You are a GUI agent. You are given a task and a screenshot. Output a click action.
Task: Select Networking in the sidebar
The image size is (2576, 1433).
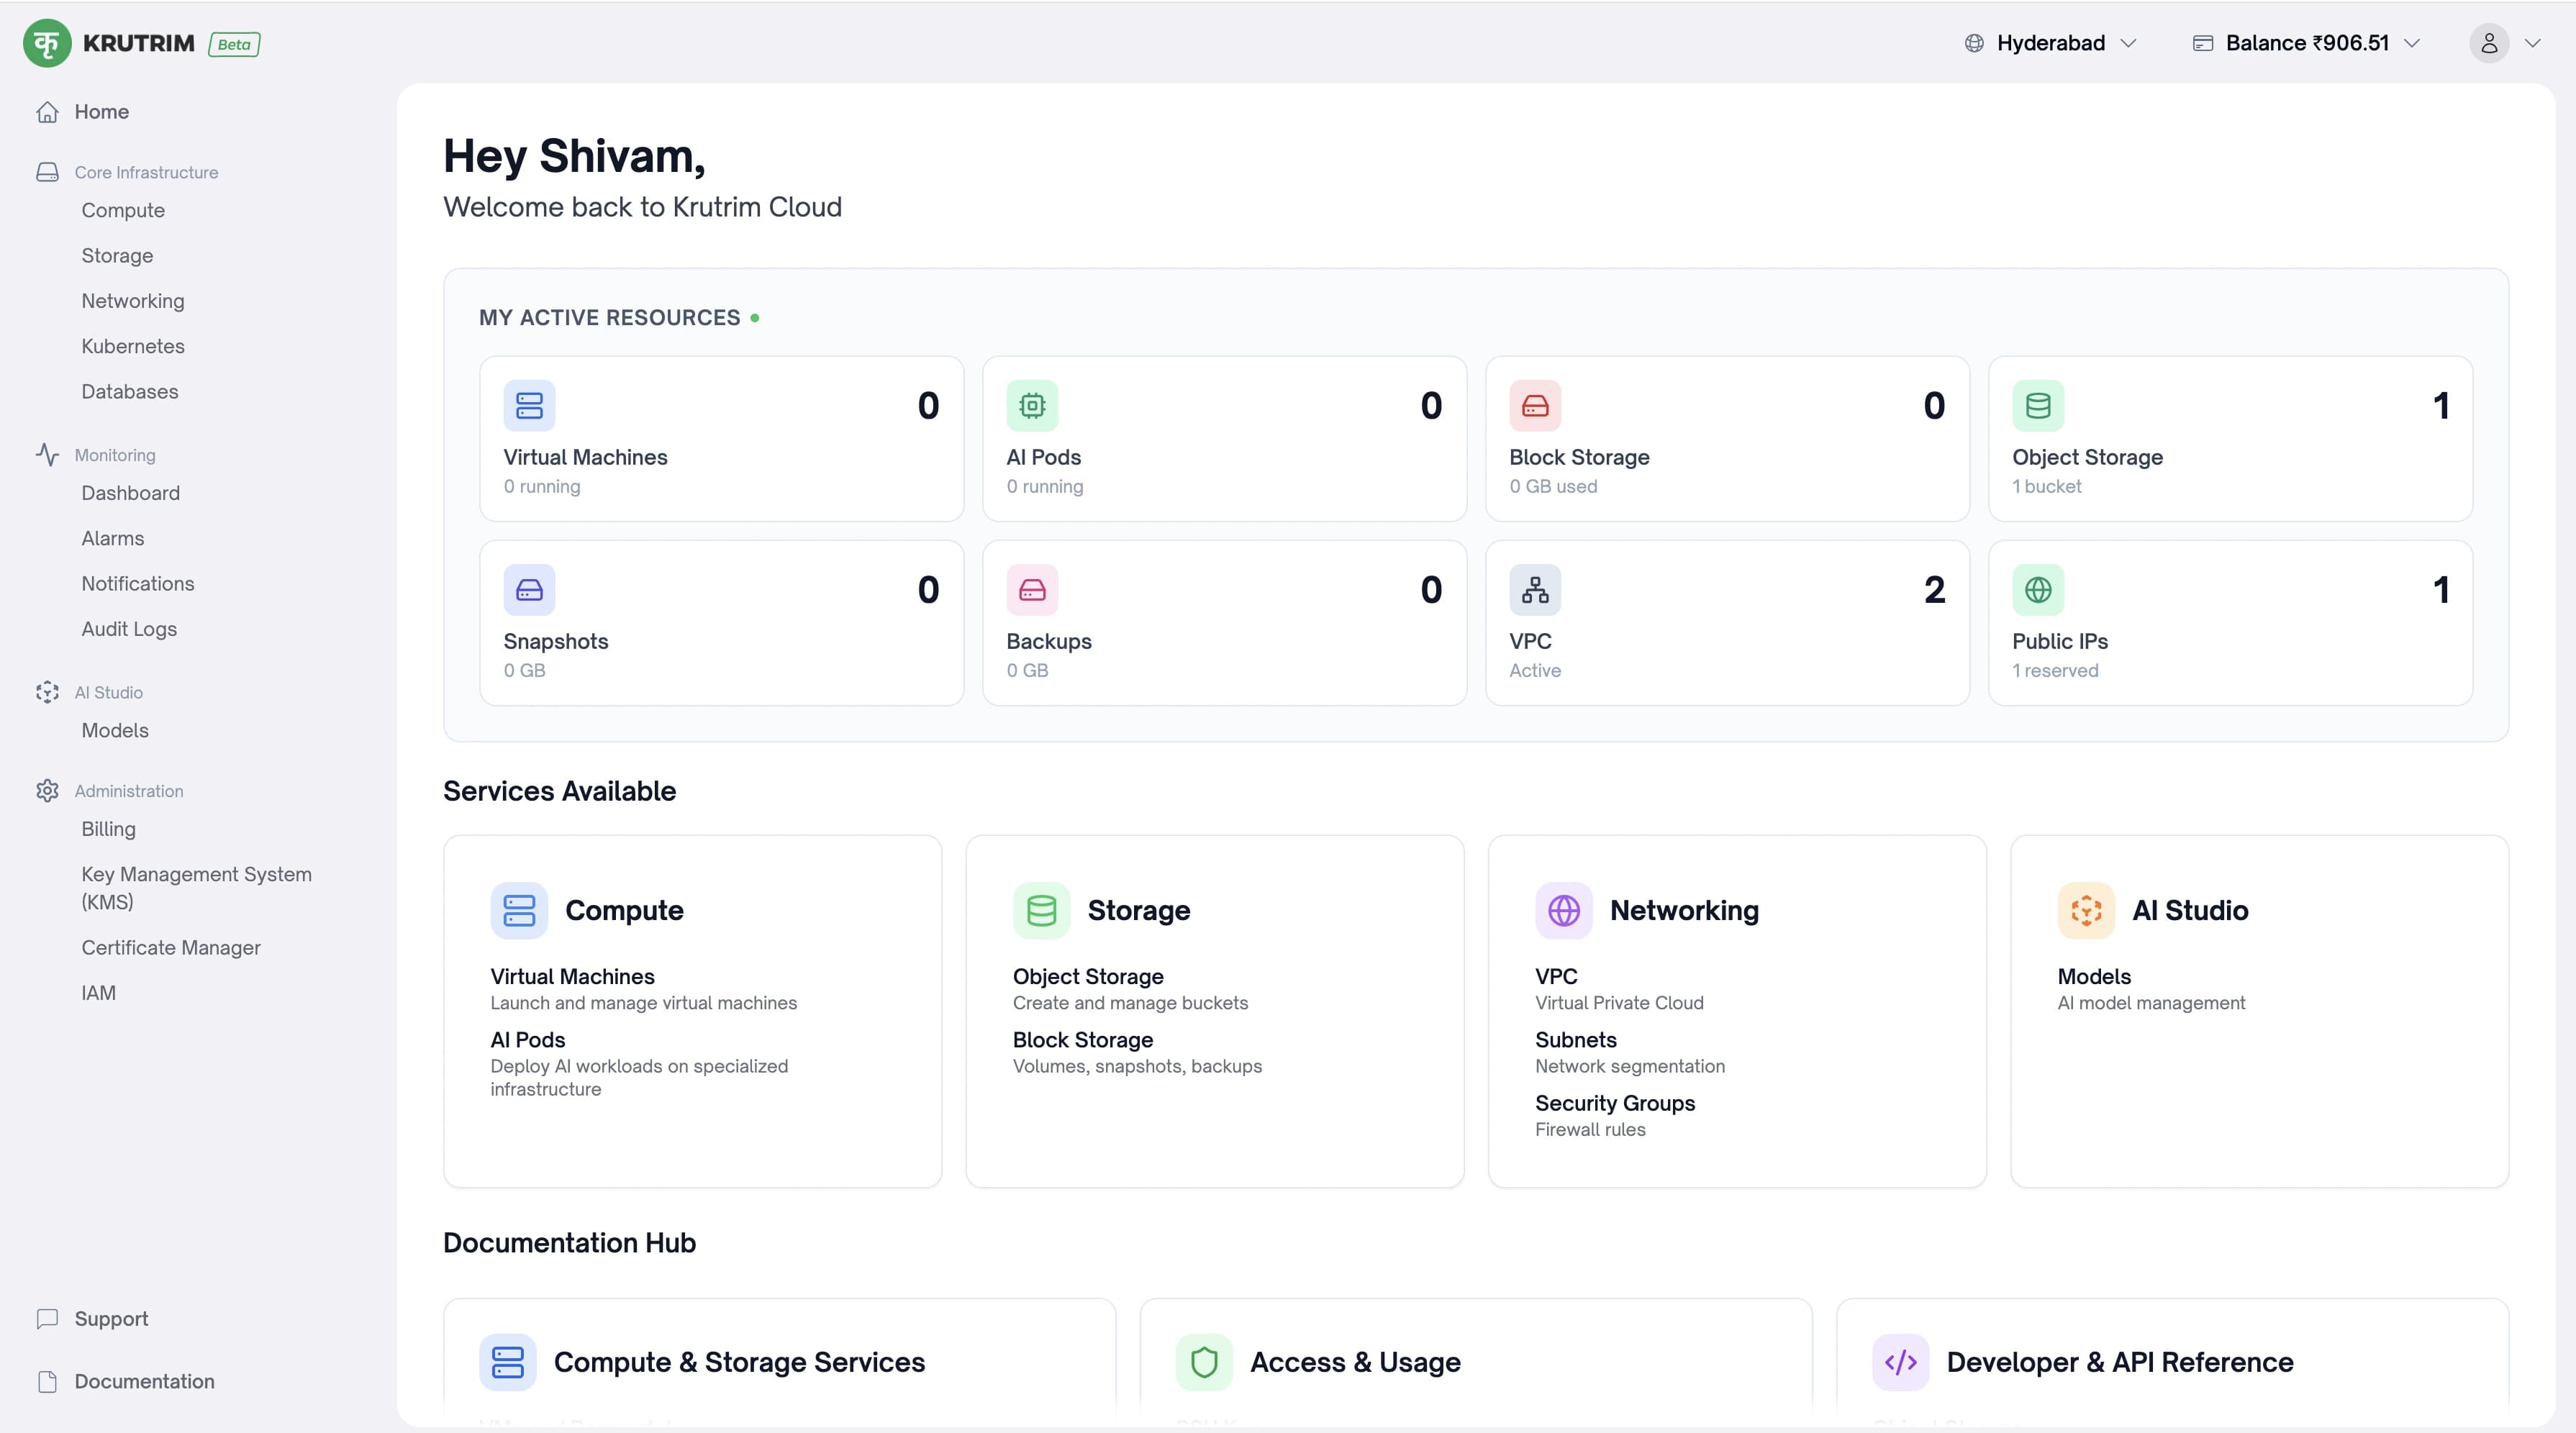point(133,301)
